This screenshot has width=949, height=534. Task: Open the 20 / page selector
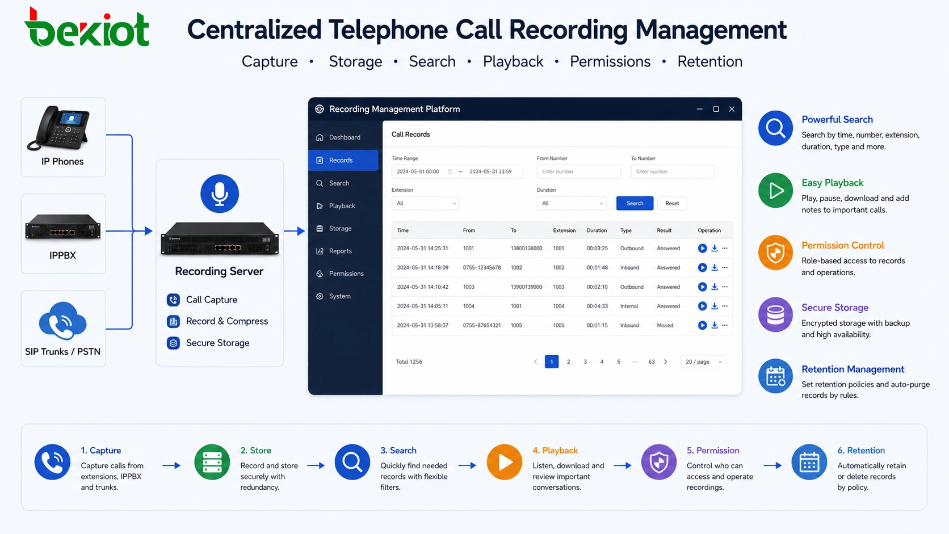pos(703,361)
